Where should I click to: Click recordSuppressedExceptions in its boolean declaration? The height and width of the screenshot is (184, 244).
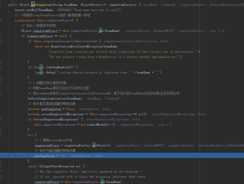(63, 114)
